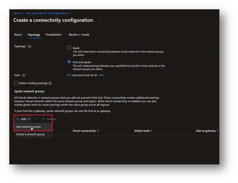Open the Review + create tab

click(79, 35)
